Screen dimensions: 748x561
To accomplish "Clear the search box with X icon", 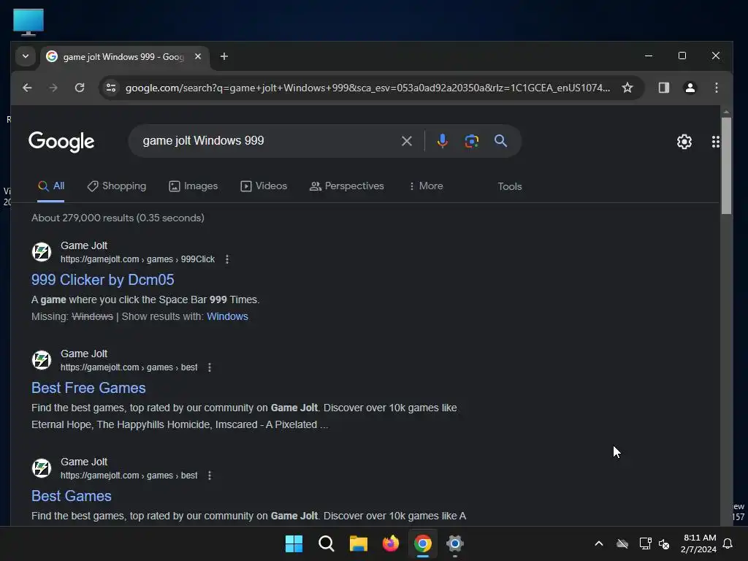I will (406, 141).
